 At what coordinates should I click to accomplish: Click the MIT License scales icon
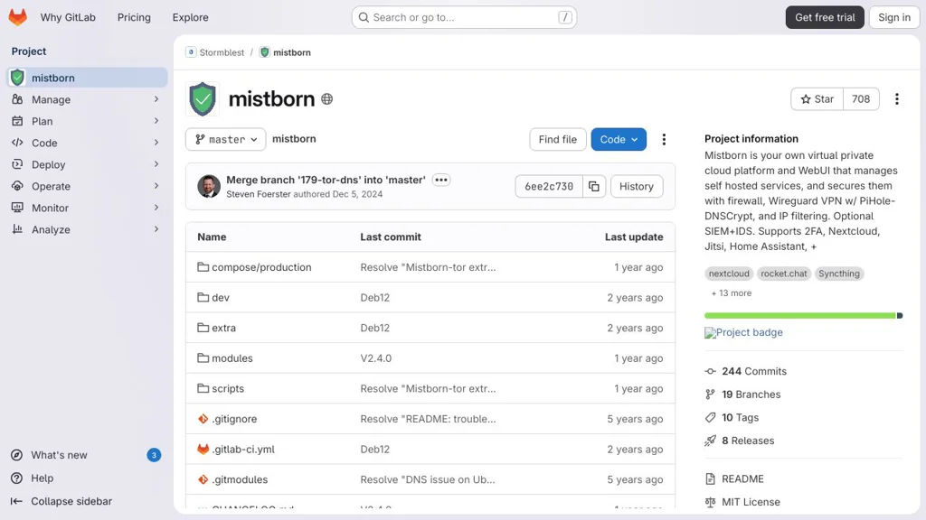[711, 502]
